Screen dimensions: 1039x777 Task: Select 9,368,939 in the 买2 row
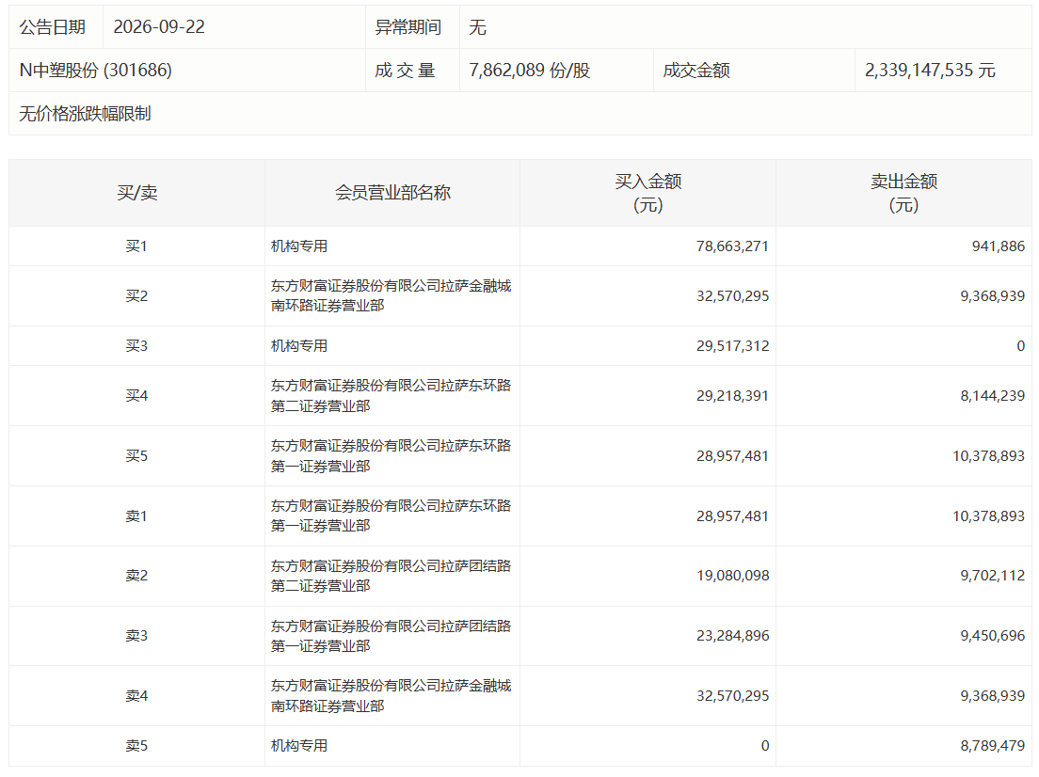993,296
